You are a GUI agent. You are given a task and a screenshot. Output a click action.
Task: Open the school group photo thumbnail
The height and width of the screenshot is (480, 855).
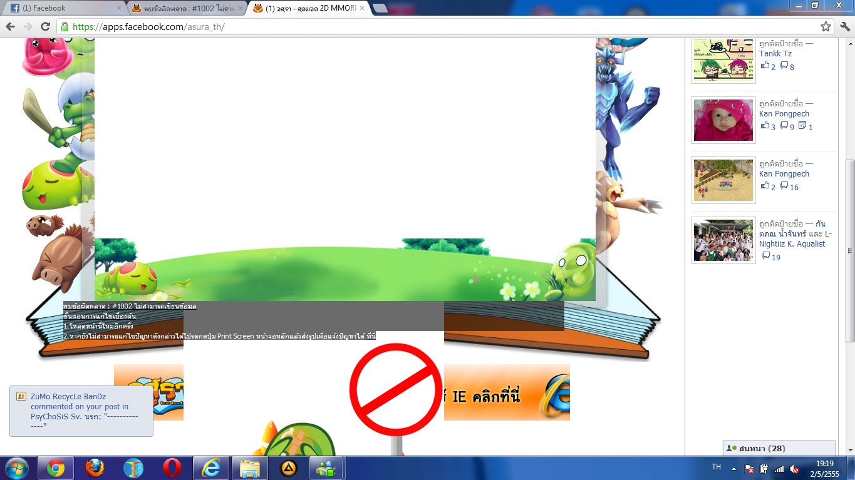(x=723, y=240)
